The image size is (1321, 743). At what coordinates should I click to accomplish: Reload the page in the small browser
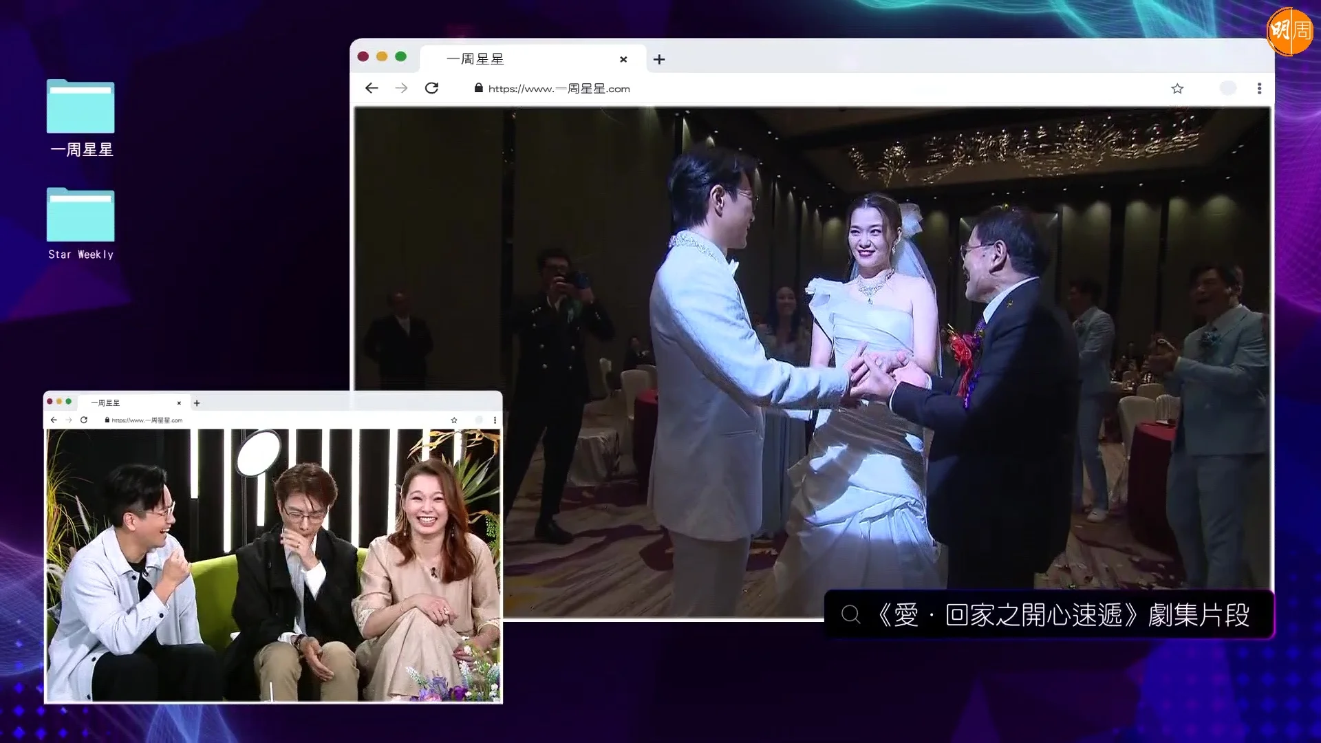pyautogui.click(x=84, y=420)
